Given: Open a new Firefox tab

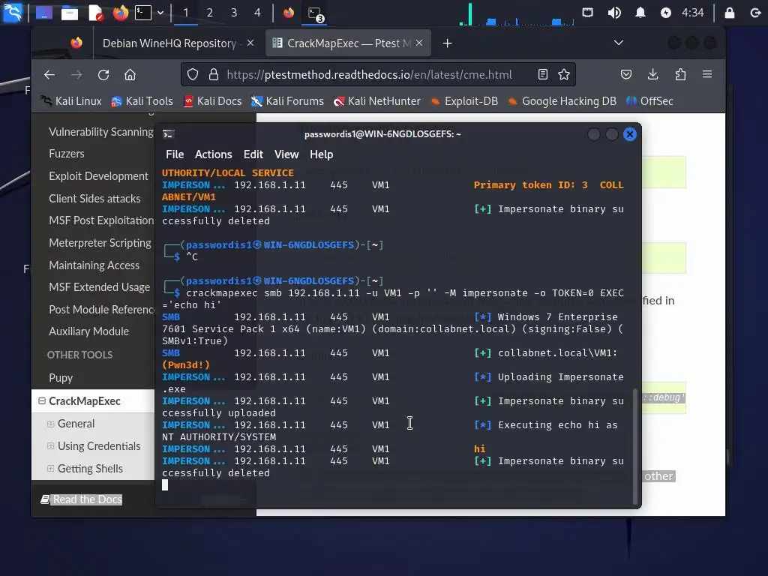Looking at the screenshot, I should [447, 43].
